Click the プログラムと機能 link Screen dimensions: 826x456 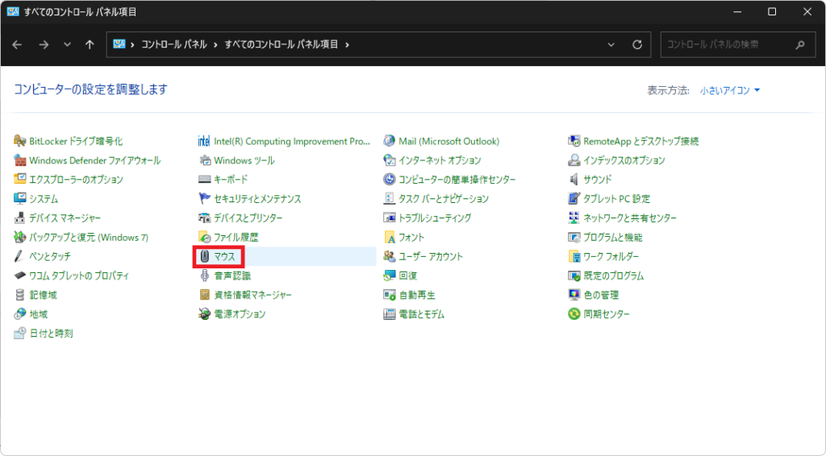click(x=613, y=238)
